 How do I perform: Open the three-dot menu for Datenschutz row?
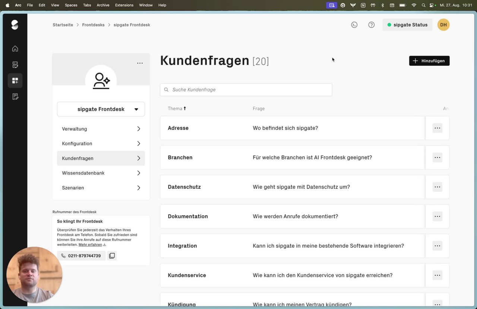(x=437, y=187)
